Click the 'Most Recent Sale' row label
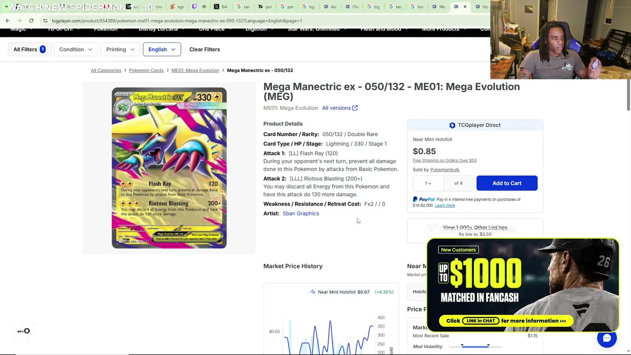Screen dimensions: 631x355 tap(431, 336)
